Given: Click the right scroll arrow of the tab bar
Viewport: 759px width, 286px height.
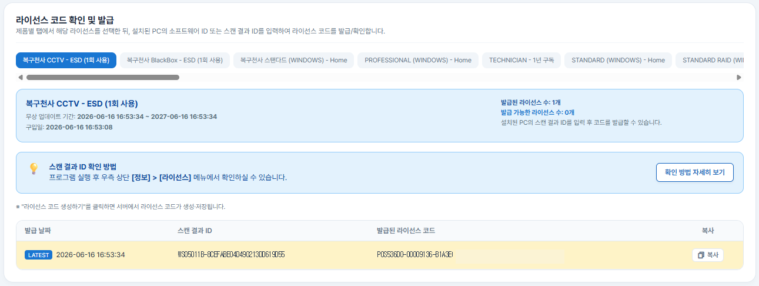Looking at the screenshot, I should (739, 77).
